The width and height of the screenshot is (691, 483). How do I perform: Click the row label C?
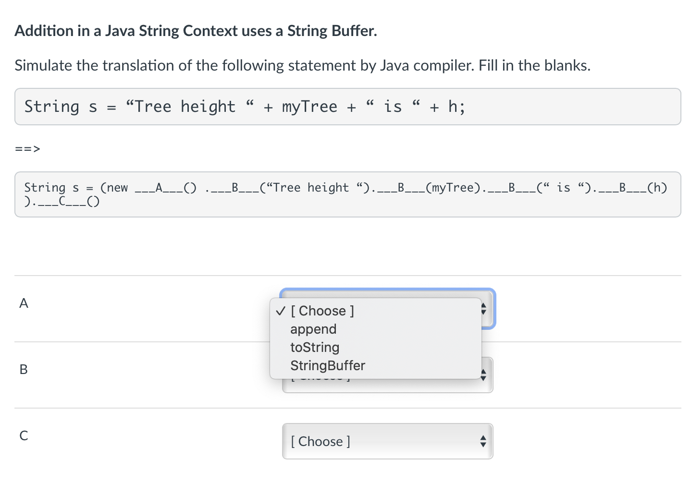[x=24, y=436]
